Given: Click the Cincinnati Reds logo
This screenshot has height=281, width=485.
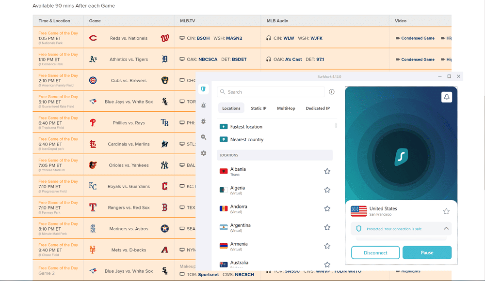Looking at the screenshot, I should pyautogui.click(x=93, y=38).
